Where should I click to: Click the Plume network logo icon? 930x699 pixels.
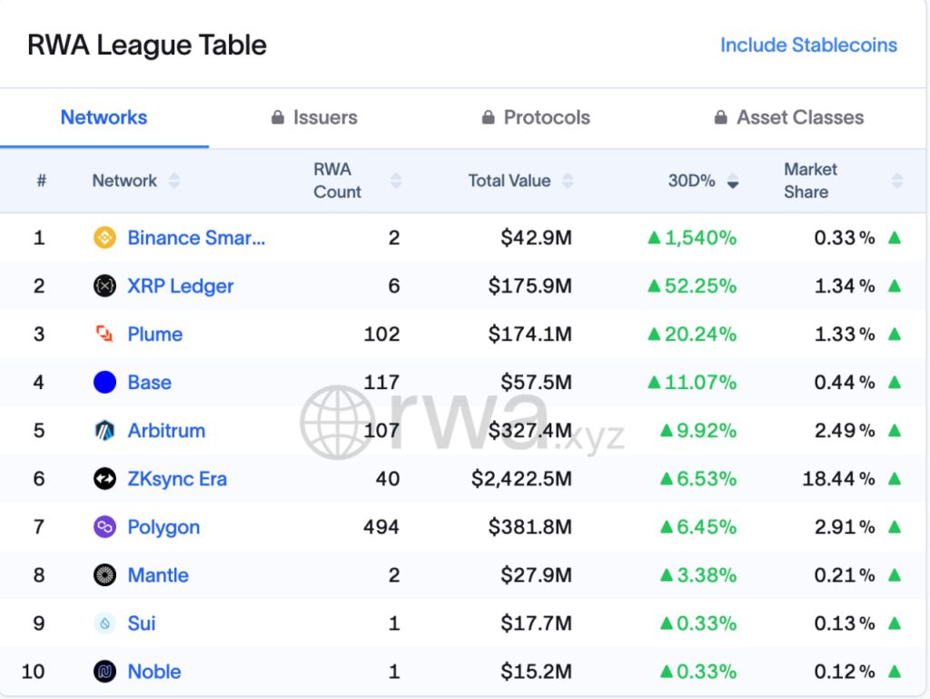coord(105,335)
